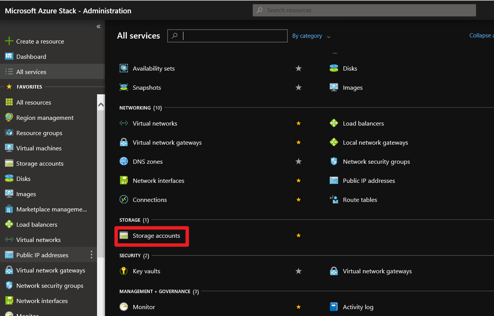494x316 pixels.
Task: Click the Create a resource link
Action: point(39,41)
